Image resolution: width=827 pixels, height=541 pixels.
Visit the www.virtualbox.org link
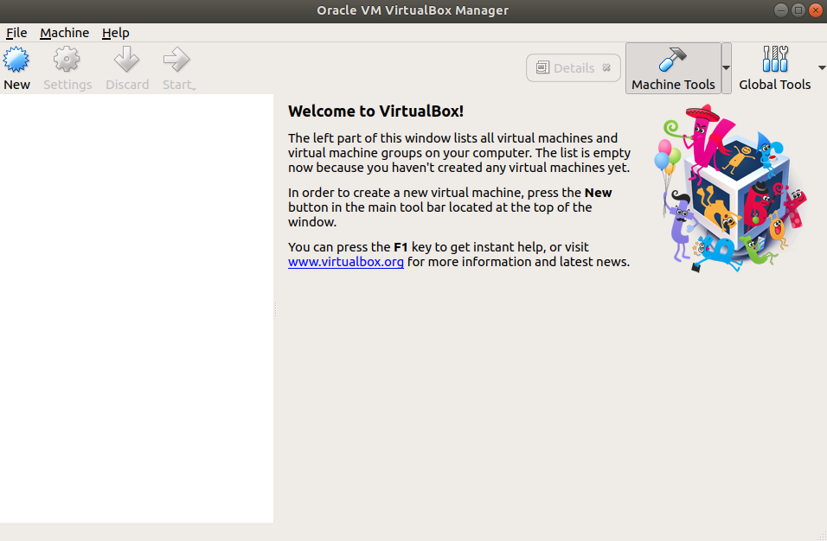346,262
